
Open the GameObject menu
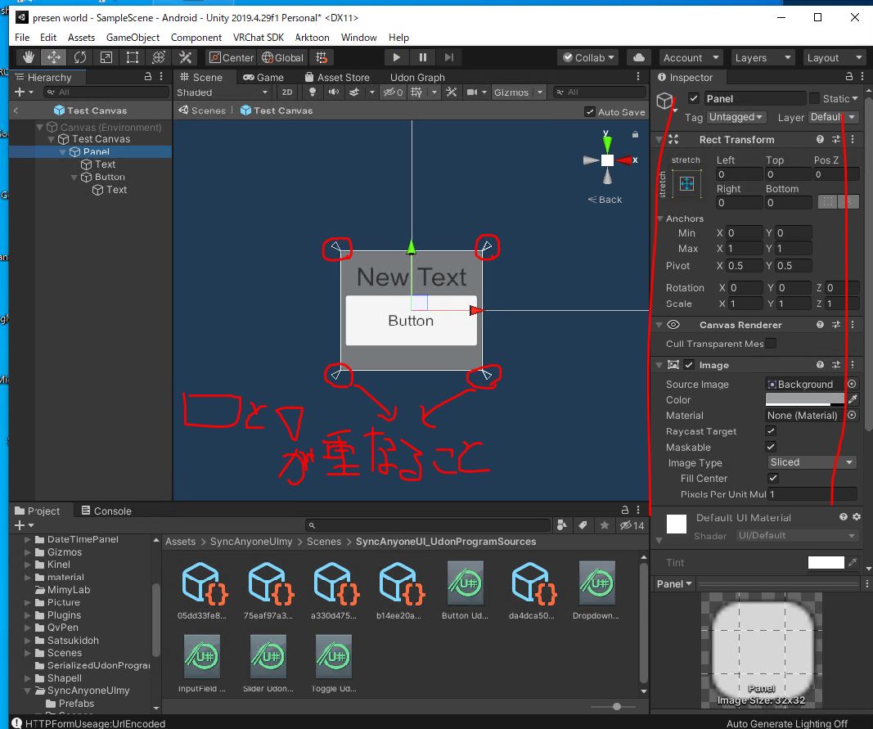(133, 37)
